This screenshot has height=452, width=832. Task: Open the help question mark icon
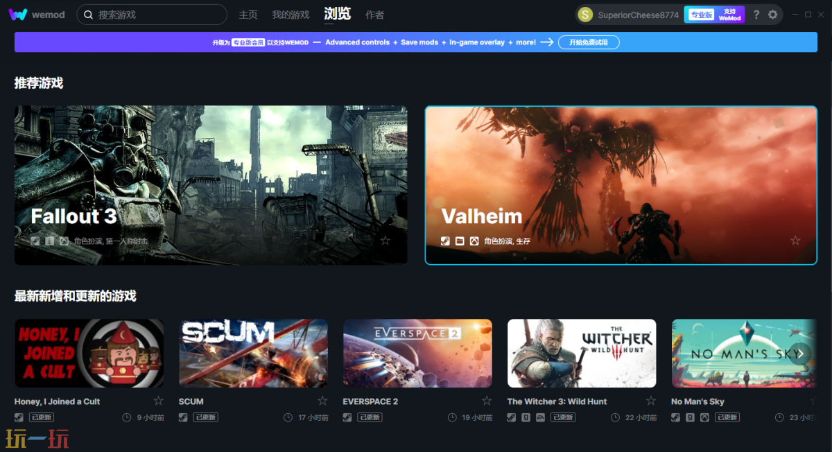[x=756, y=15]
